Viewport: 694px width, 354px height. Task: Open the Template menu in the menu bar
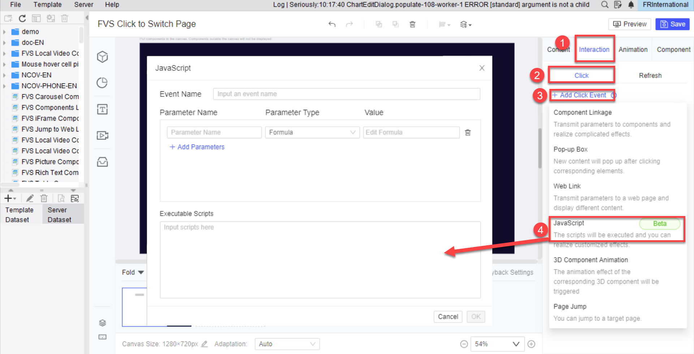click(47, 5)
